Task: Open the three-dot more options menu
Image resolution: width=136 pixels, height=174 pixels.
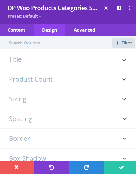Action: [130, 8]
